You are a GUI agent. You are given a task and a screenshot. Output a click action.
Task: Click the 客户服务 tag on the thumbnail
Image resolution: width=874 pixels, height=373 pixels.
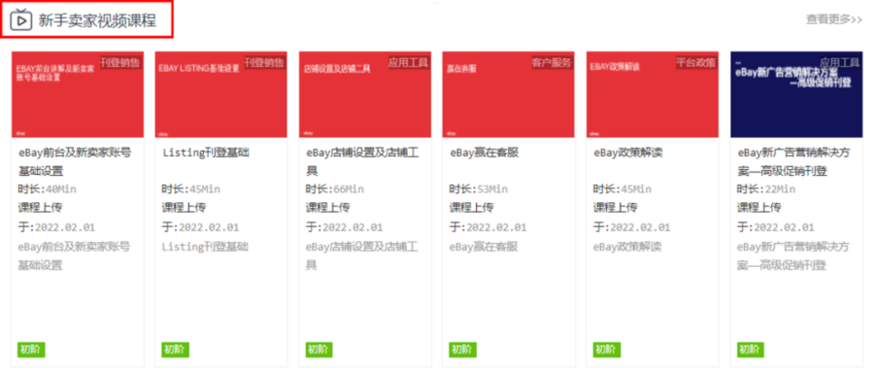point(552,62)
